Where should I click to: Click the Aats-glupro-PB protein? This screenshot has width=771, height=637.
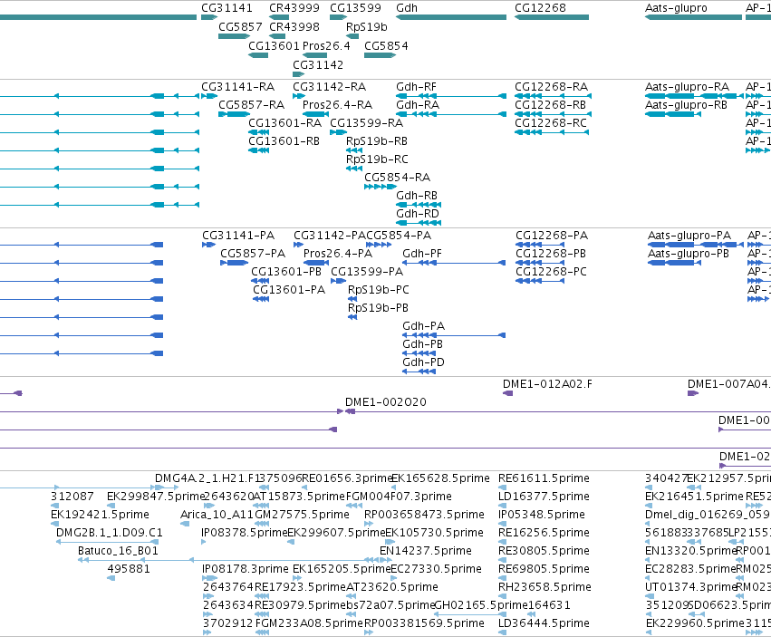coord(674,263)
